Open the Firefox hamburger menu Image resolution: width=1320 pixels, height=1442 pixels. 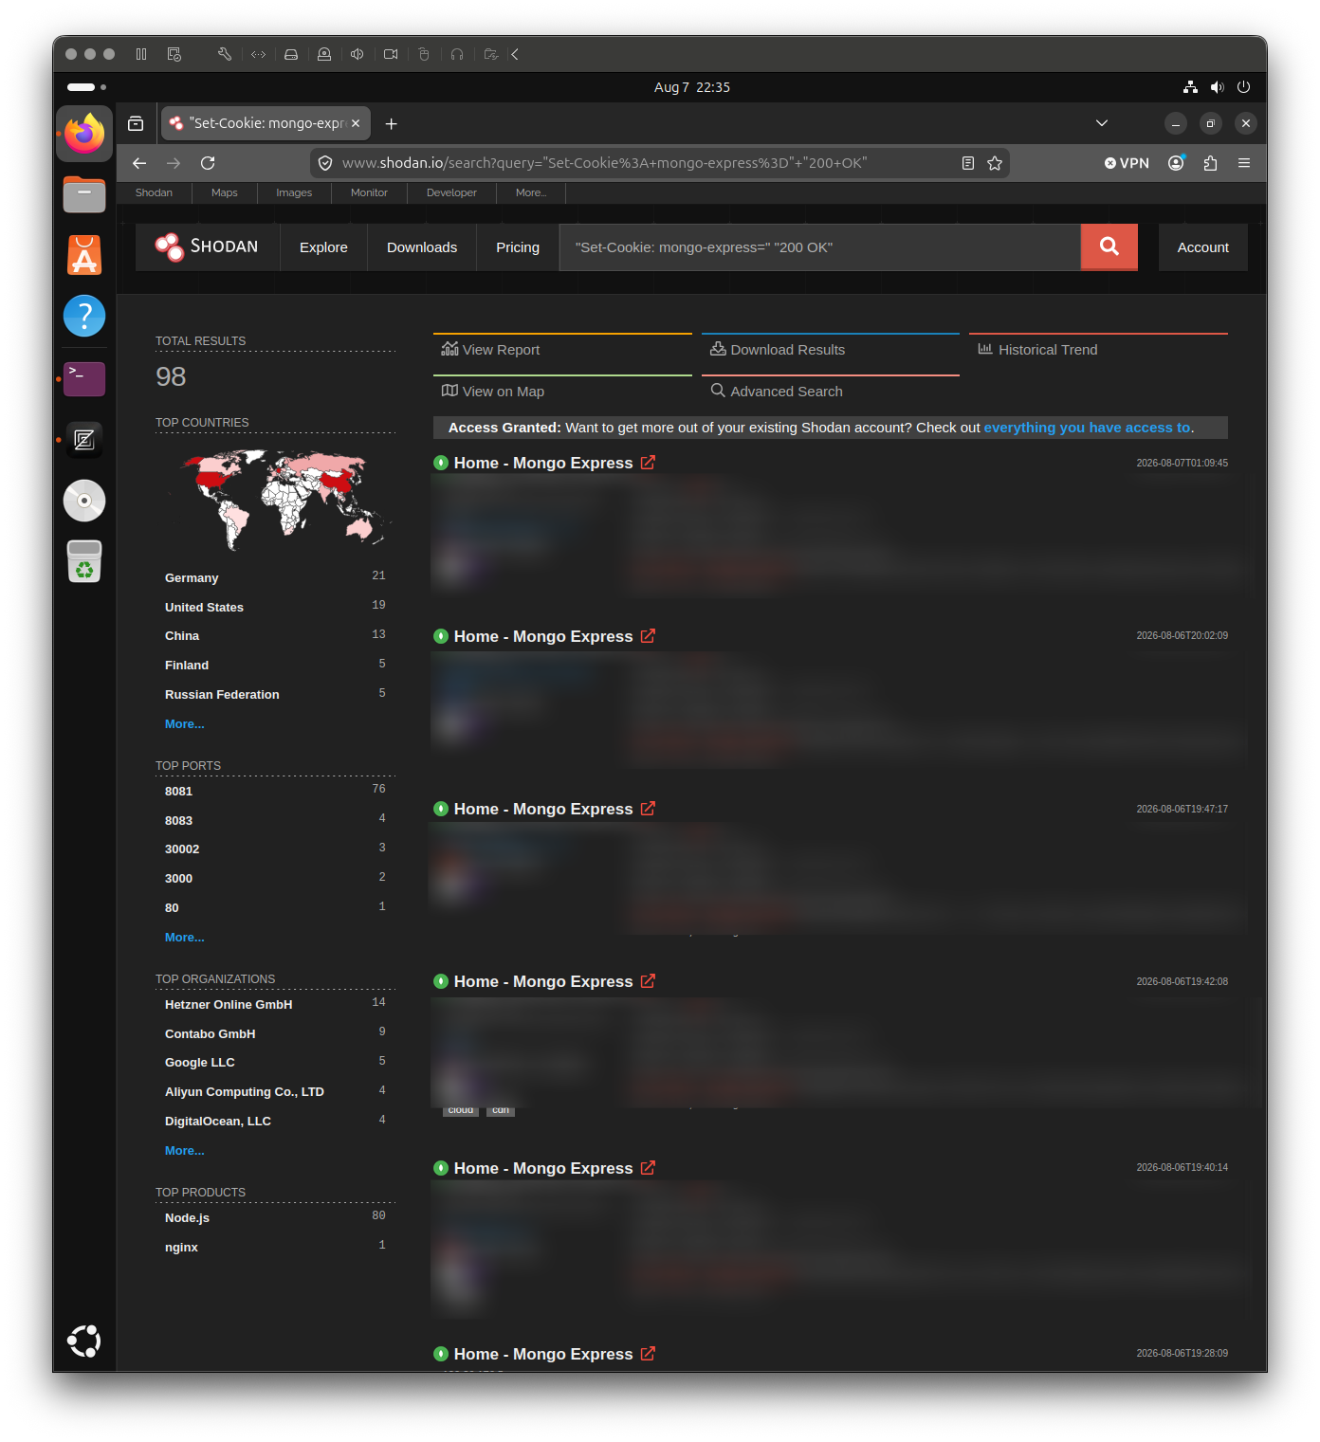point(1244,163)
